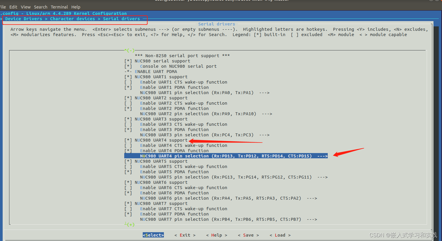Viewport: 442px width, 241px height.
Task: Enable UART5 CTS wake-up function
Action: 128,167
